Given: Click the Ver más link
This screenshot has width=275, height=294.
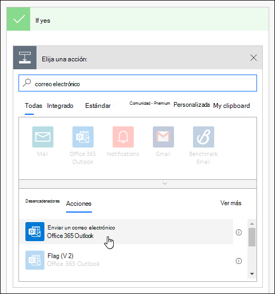Looking at the screenshot, I should 231,203.
